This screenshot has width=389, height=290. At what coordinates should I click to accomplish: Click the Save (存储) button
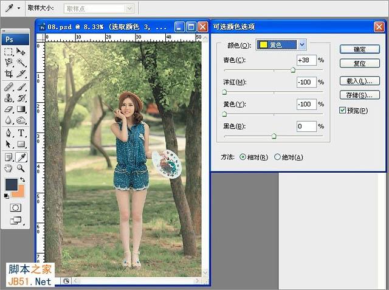(359, 95)
